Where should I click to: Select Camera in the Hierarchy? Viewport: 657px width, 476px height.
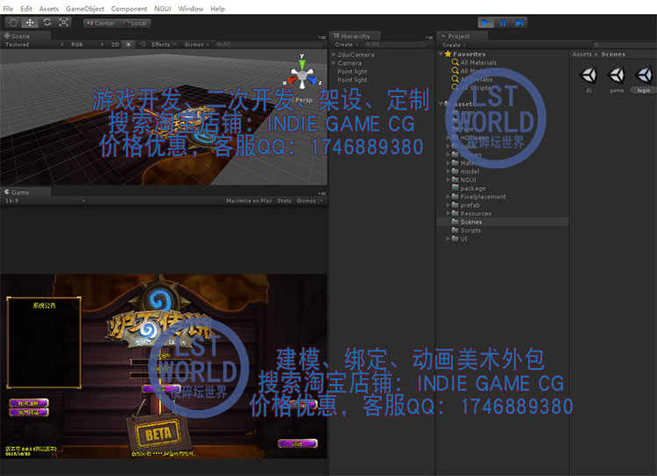350,63
